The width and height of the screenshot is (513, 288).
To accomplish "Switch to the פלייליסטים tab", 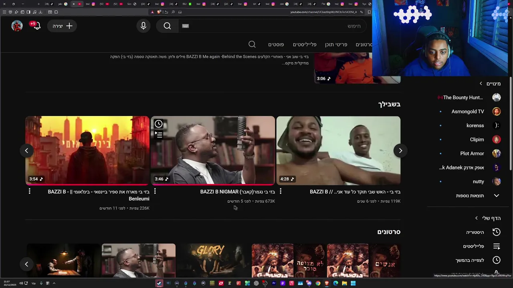I will coord(305,44).
